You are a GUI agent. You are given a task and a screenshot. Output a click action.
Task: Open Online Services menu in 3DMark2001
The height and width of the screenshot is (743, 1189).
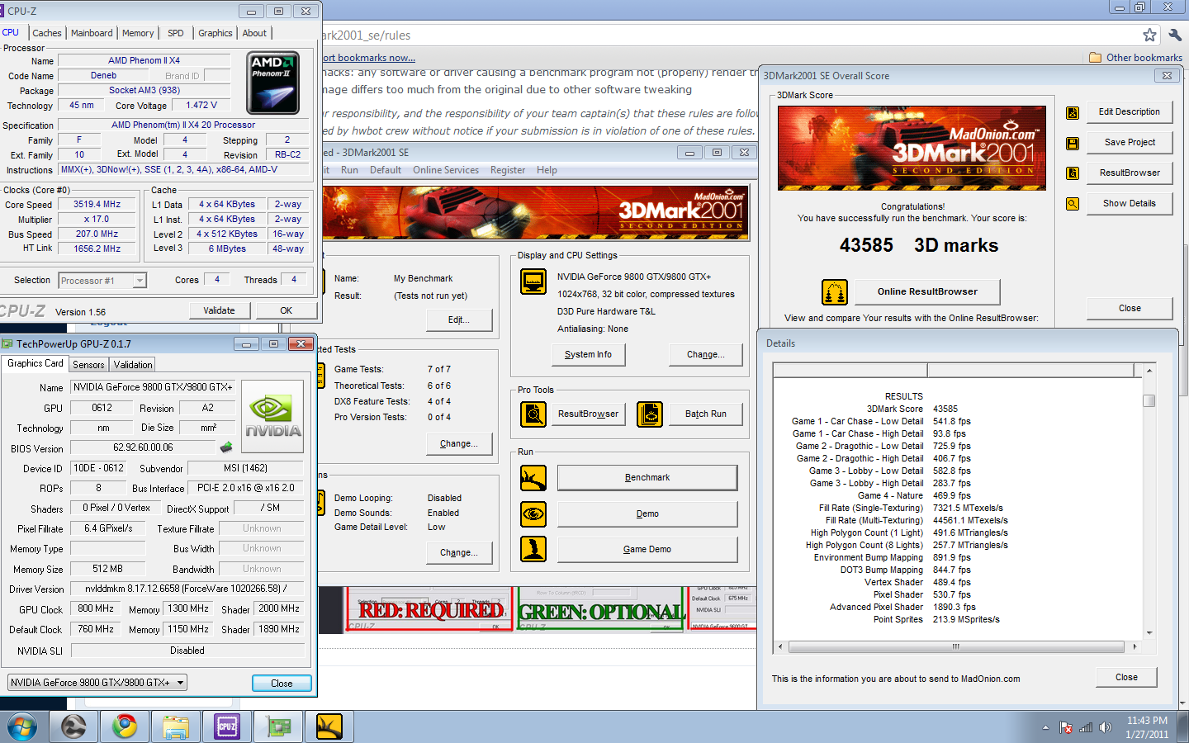click(446, 170)
